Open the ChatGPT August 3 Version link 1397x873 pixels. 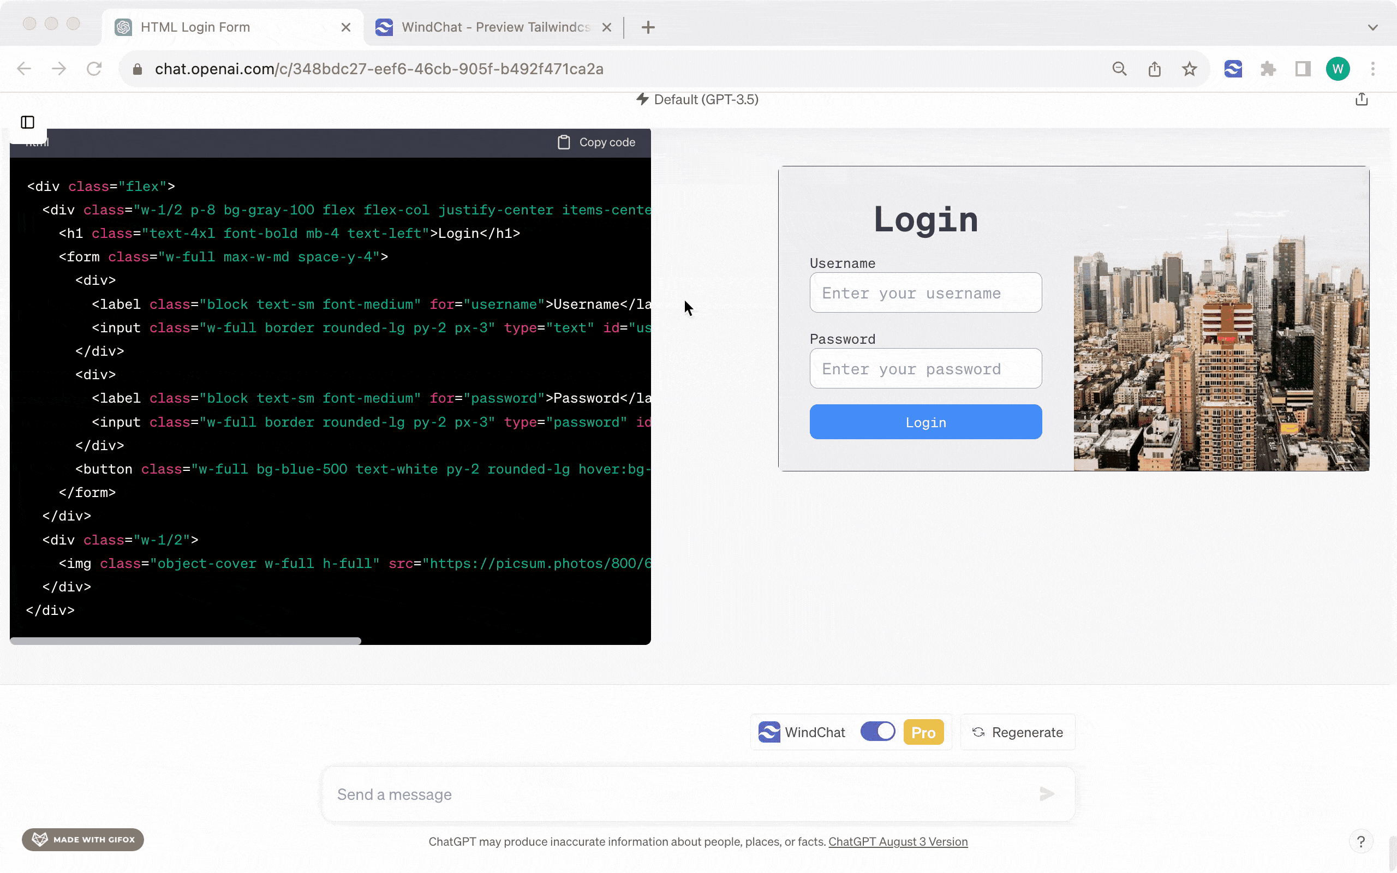[x=898, y=841]
